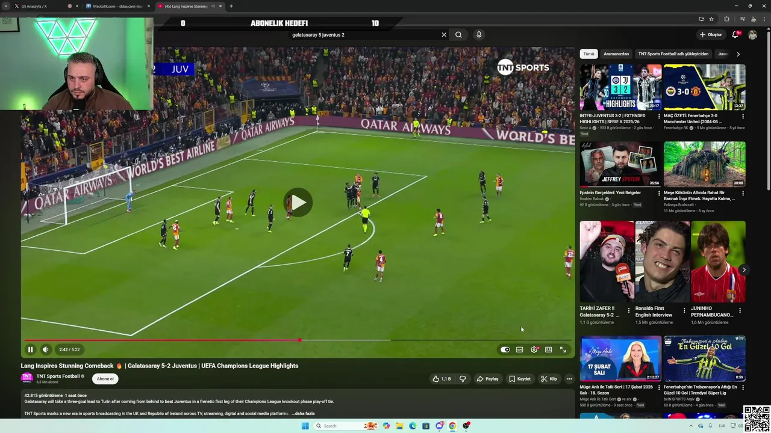Enter fullscreen mode on the video

563,349
